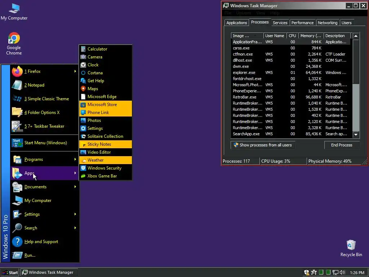Click the End Process button
The image size is (369, 277).
(342, 145)
